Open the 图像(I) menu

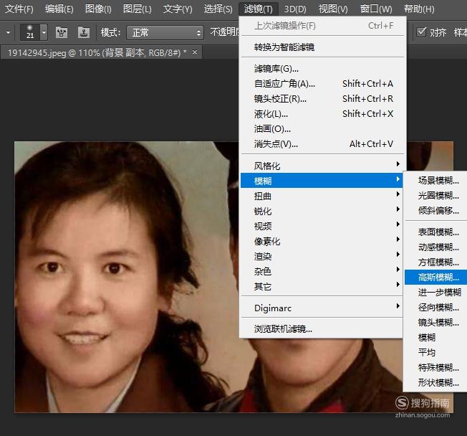point(98,9)
